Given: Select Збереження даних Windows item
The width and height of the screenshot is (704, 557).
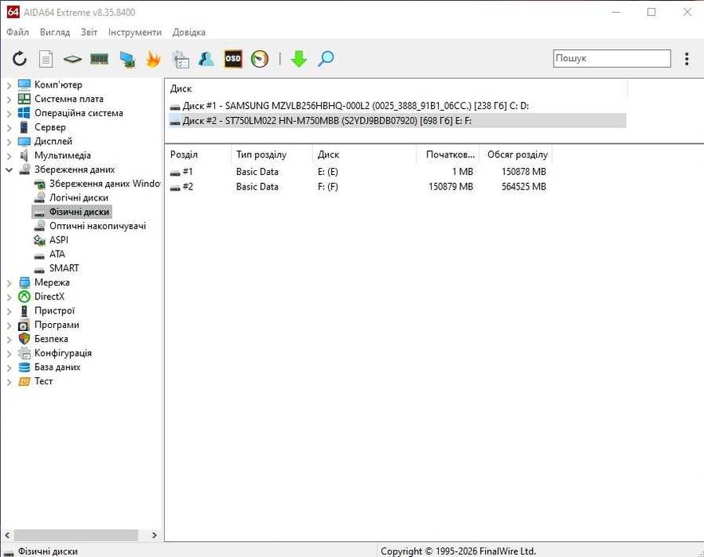Looking at the screenshot, I should (x=104, y=184).
